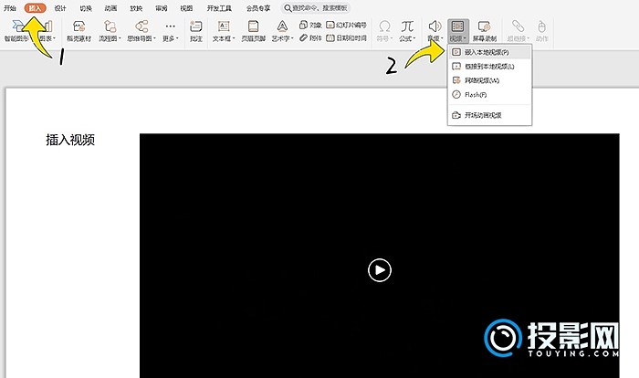Insert an object via 对象

point(310,25)
